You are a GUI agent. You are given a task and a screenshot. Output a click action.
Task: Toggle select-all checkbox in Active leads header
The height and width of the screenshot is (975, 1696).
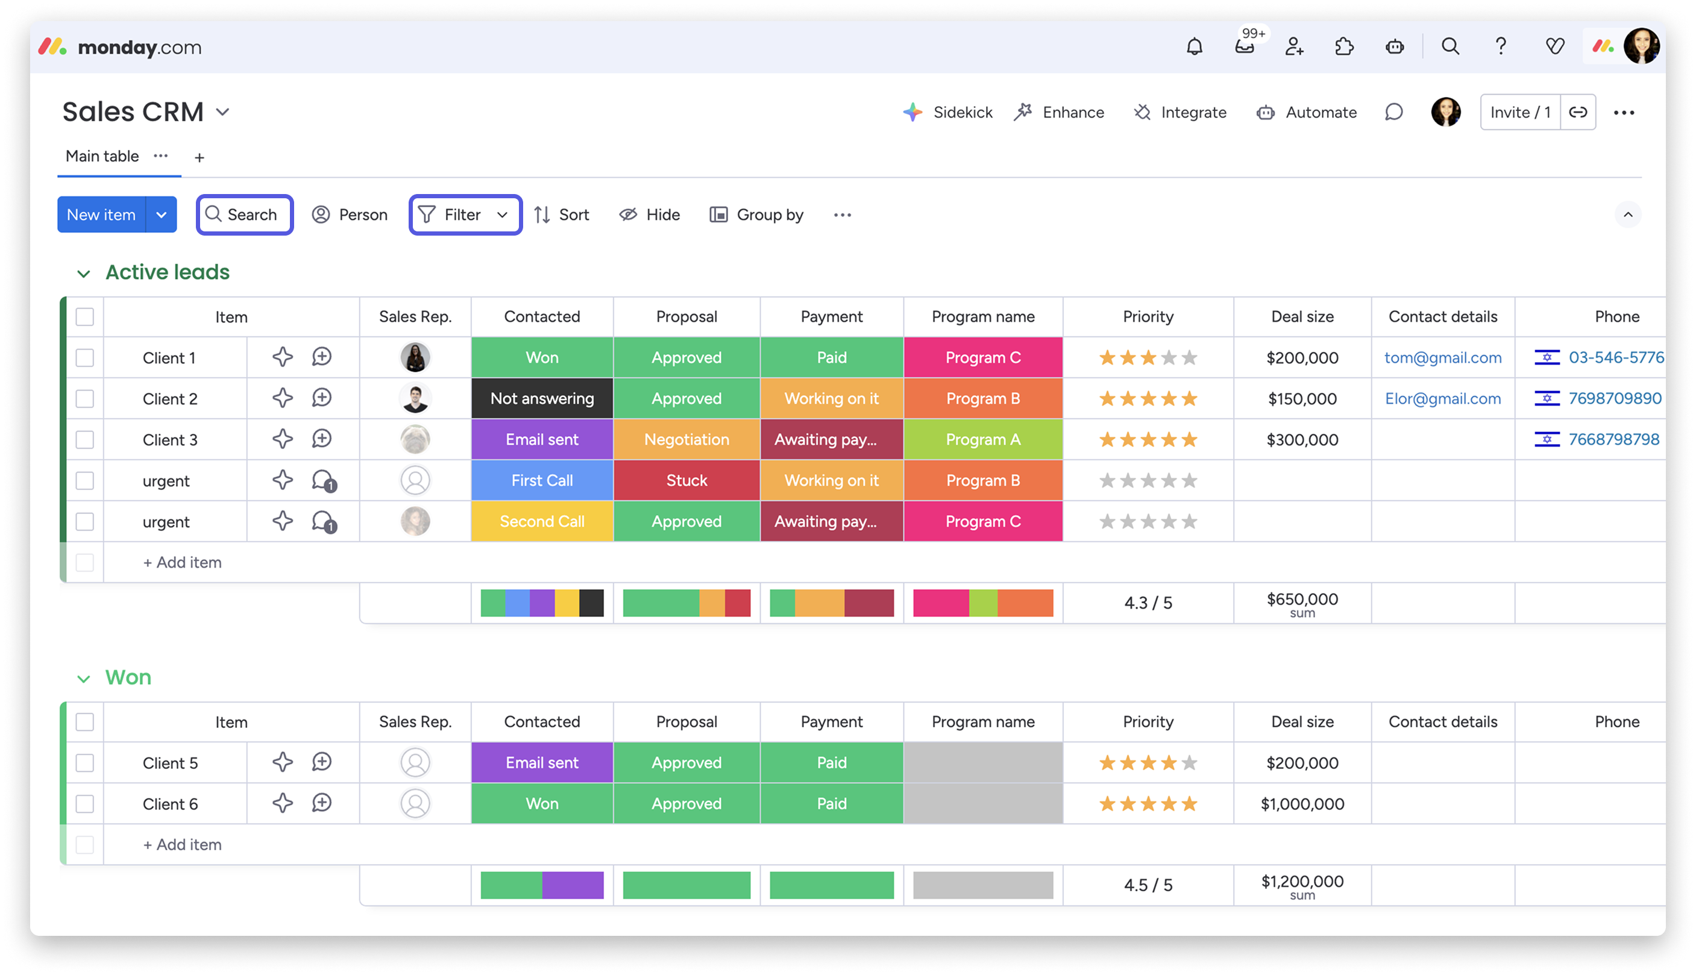(x=85, y=317)
